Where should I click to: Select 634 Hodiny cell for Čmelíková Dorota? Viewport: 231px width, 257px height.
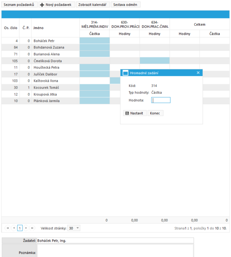point(154,61)
